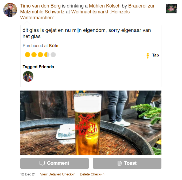Click Delete Check-In link
The width and height of the screenshot is (182, 180).
[x=92, y=174]
